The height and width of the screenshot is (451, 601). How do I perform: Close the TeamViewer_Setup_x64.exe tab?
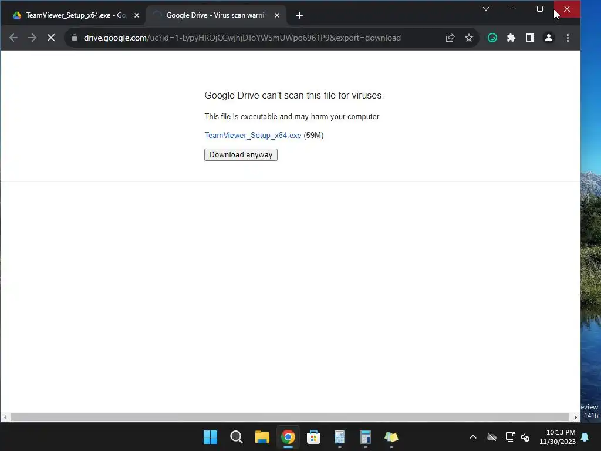136,15
